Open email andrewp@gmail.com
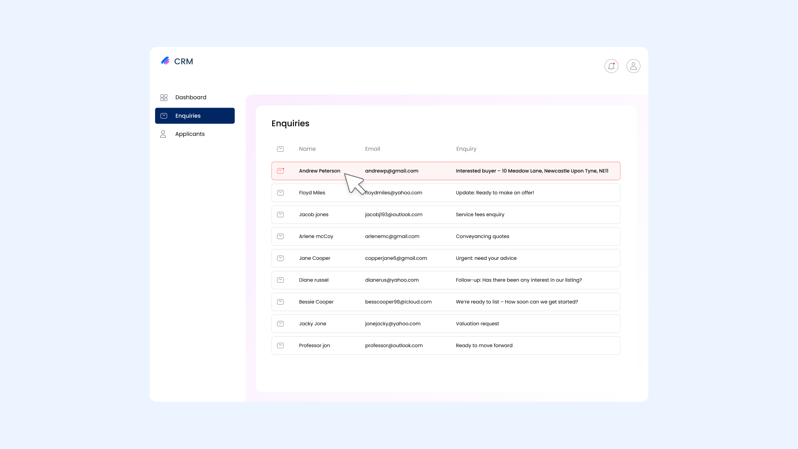The height and width of the screenshot is (449, 798). [x=392, y=171]
